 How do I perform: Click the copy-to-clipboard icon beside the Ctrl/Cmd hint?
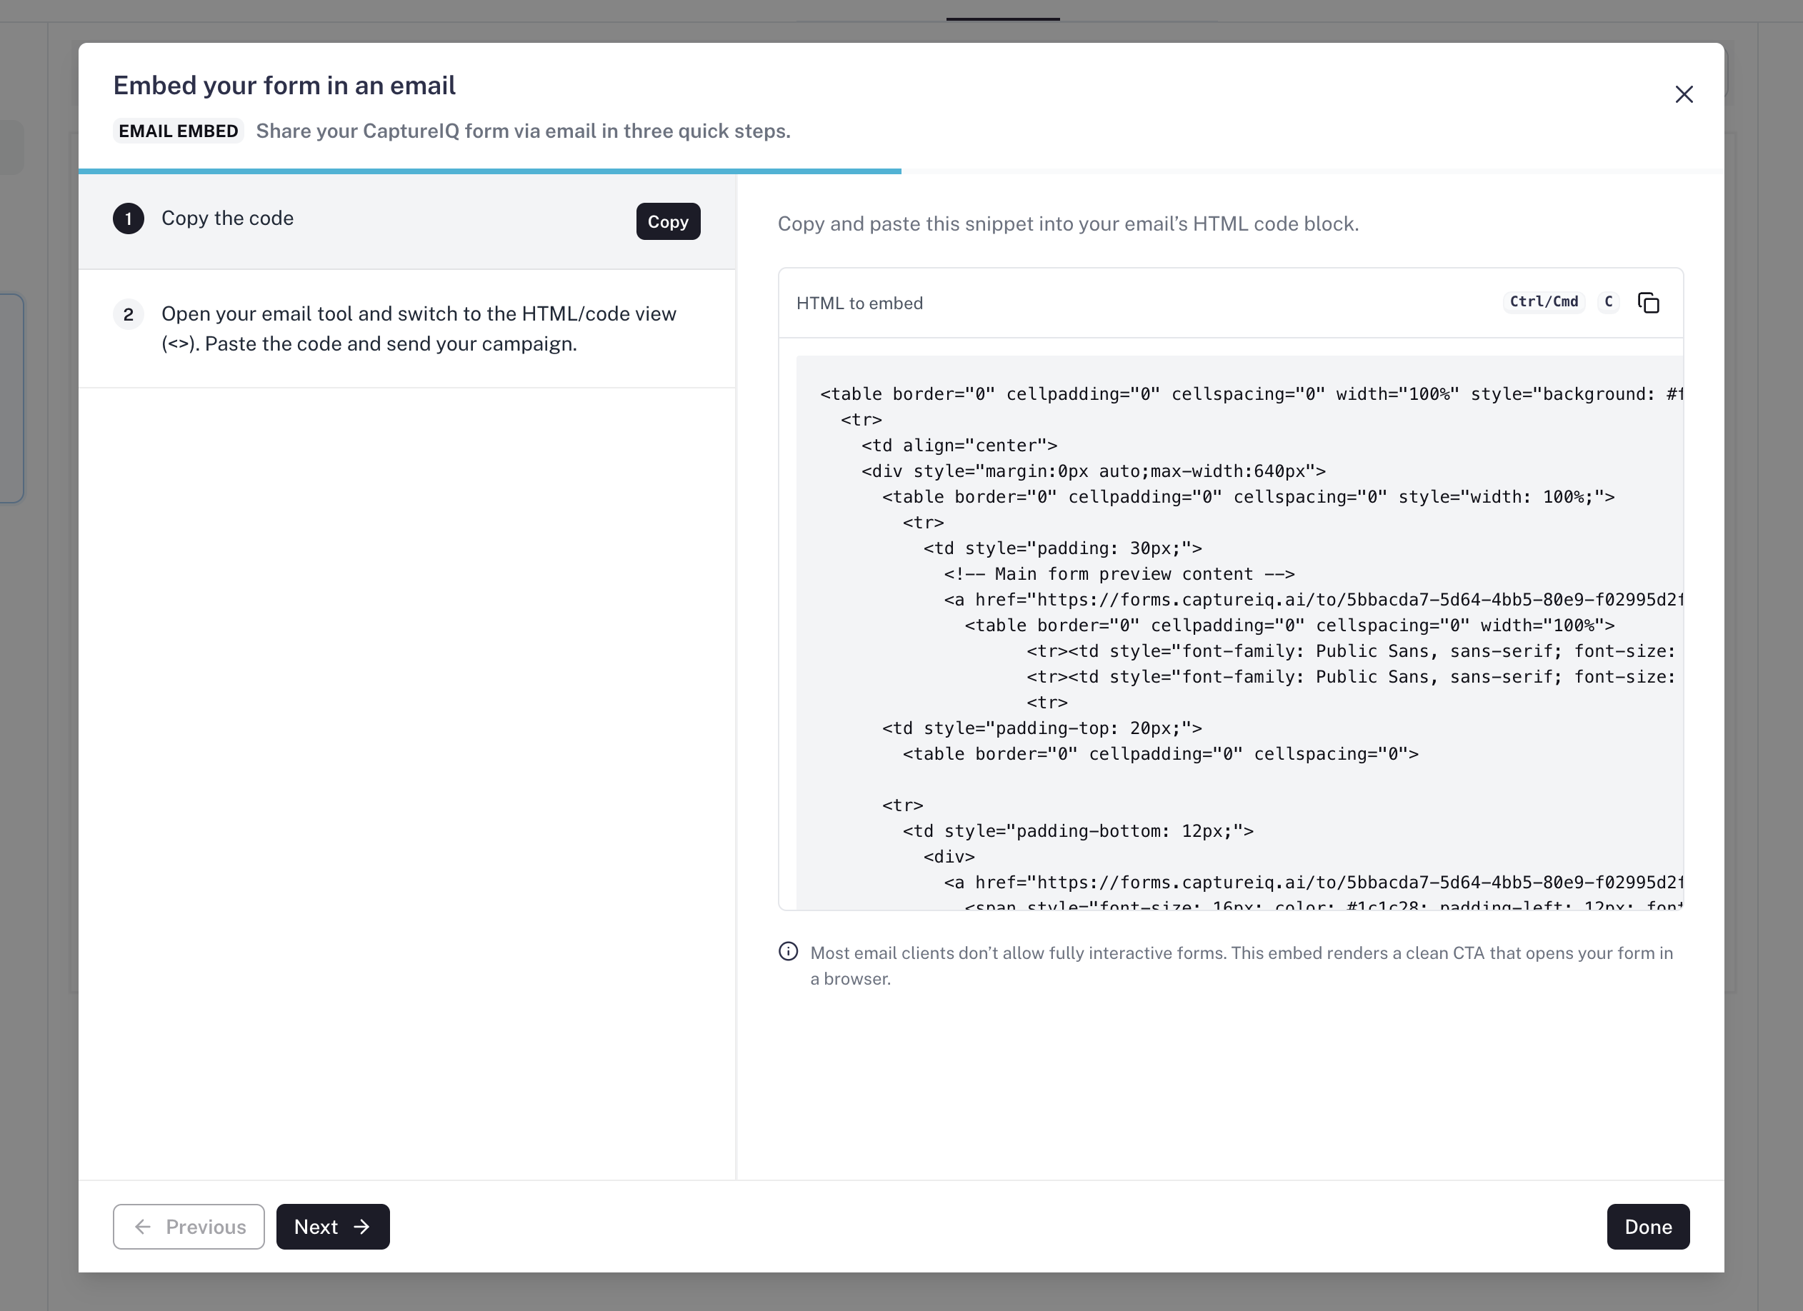click(1649, 303)
